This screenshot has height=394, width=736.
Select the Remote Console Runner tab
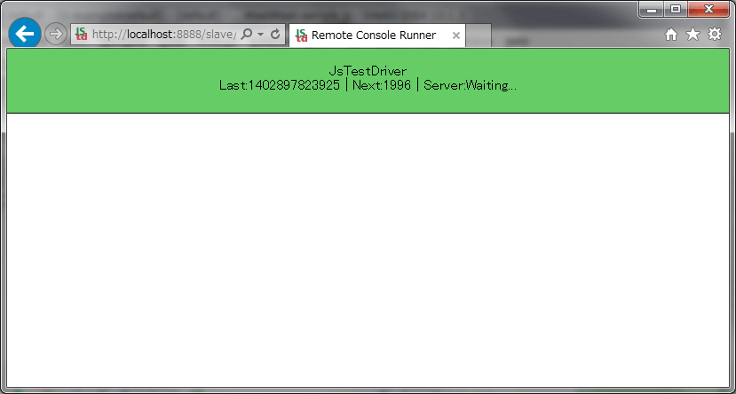[x=377, y=35]
